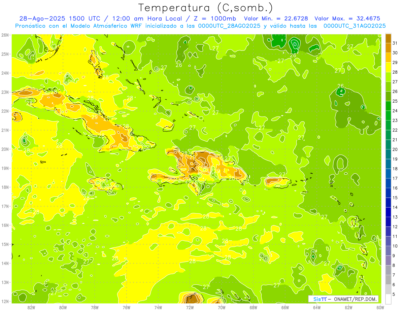Click the '19N' latitude label
The height and width of the screenshot is (312, 404).
pos(5,168)
